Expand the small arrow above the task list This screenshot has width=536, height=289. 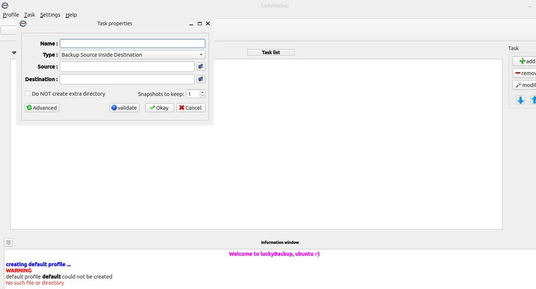14,52
